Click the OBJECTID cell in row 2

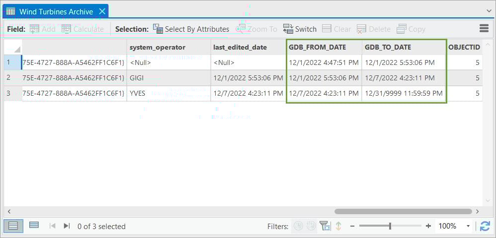point(464,78)
